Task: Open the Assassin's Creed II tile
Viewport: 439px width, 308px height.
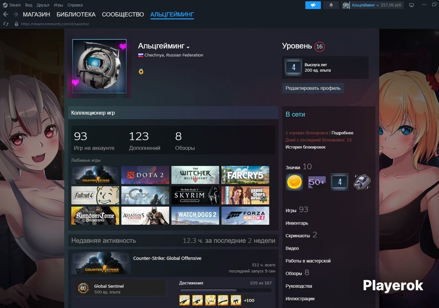Action: coord(145,216)
